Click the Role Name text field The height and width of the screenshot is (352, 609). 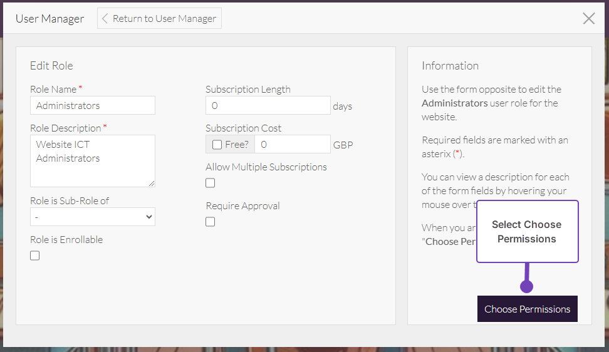[x=93, y=105]
